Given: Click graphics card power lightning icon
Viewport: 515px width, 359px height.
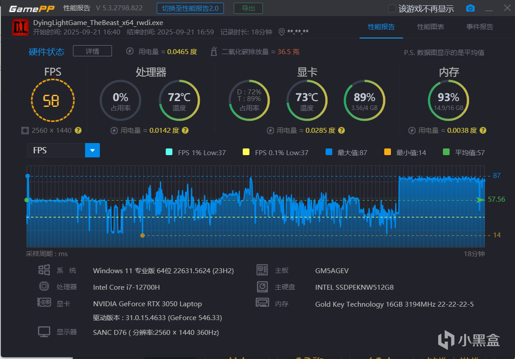Looking at the screenshot, I should tap(270, 131).
